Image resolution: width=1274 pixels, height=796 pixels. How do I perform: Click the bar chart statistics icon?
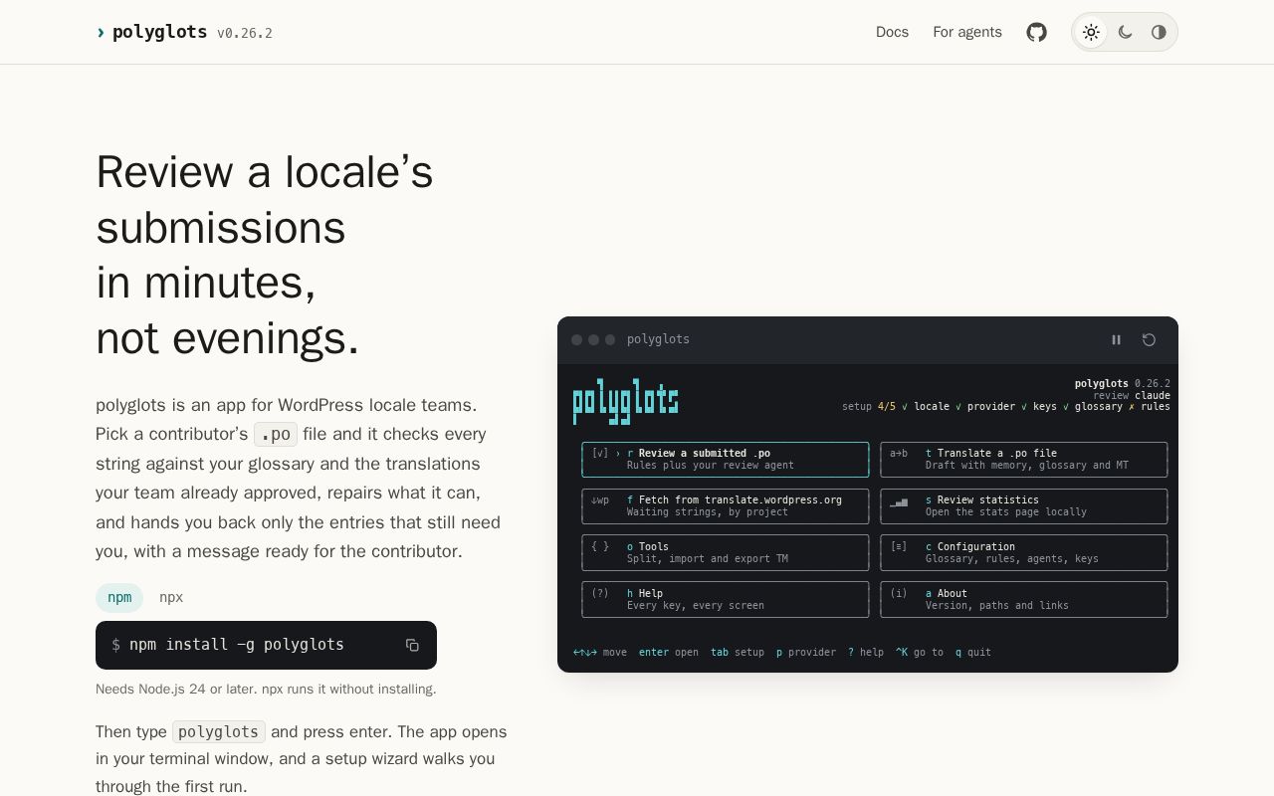coord(899,502)
